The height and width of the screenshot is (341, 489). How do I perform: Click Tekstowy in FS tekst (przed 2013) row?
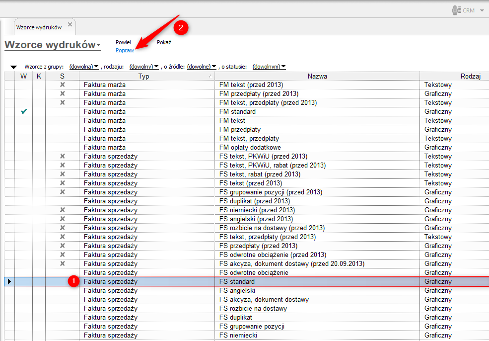pyautogui.click(x=438, y=183)
